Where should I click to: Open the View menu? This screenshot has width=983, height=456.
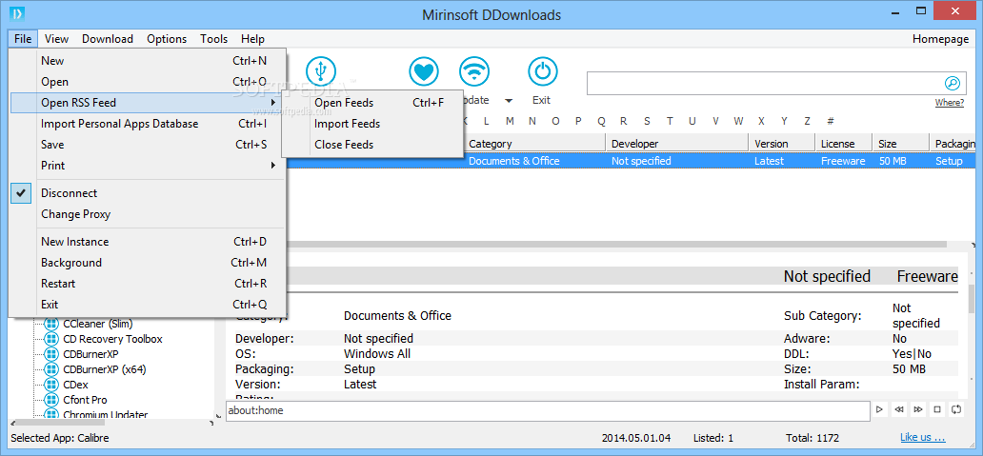(56, 39)
